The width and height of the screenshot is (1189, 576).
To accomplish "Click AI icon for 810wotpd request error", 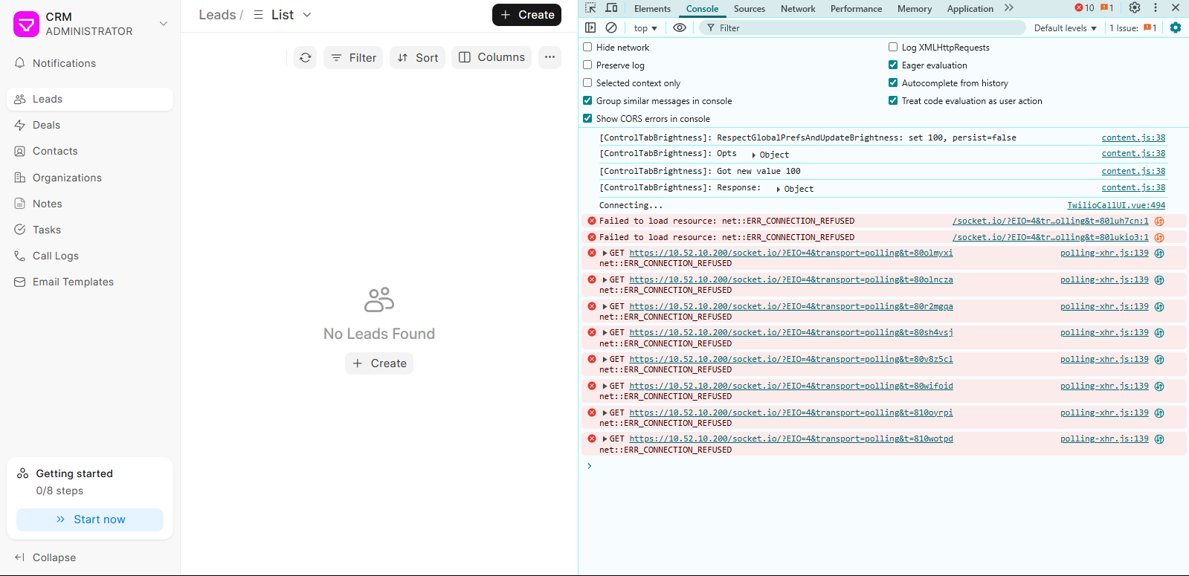I will click(1159, 439).
